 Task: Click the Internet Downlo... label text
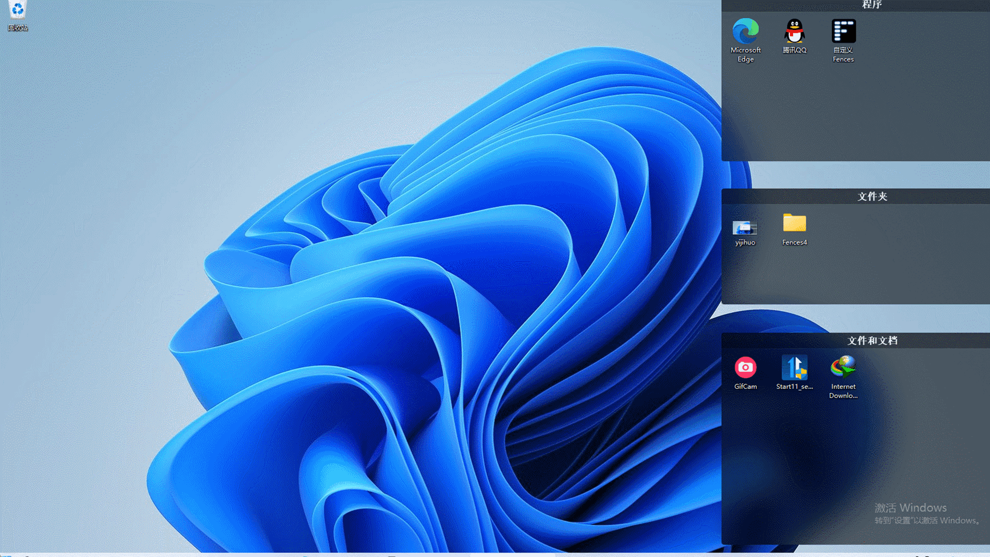[x=844, y=391]
